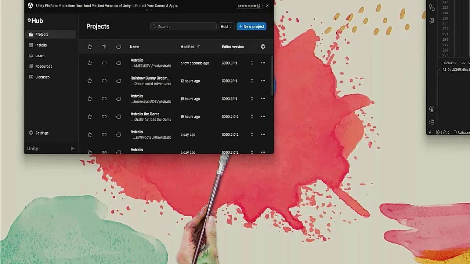470x264 pixels.
Task: Sort projects by Name column
Action: 134,47
